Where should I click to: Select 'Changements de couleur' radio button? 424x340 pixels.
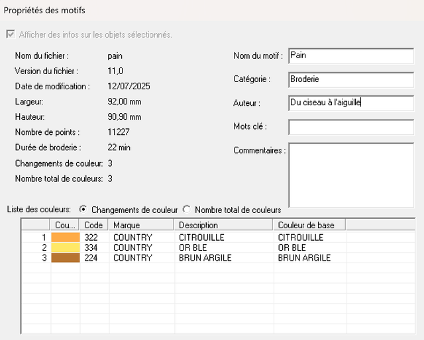[83, 210]
